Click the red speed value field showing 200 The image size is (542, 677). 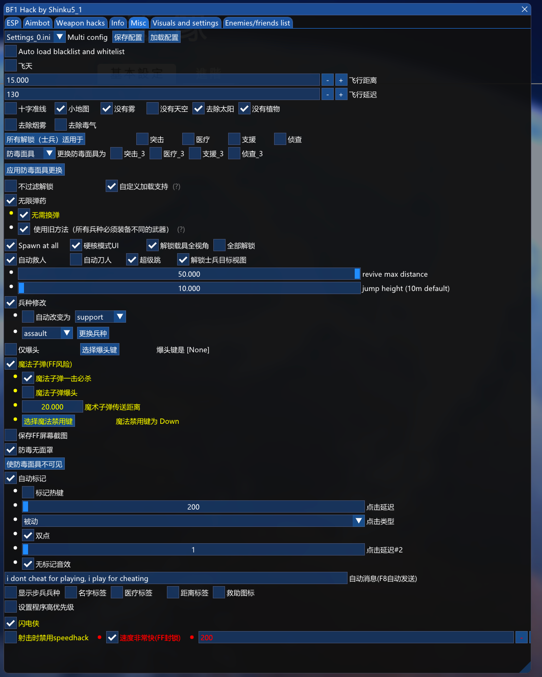click(356, 638)
